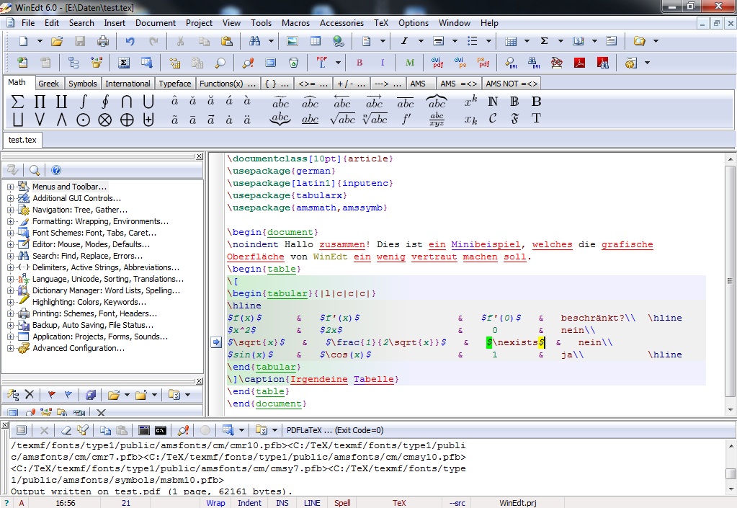737x508 pixels.
Task: Click the green M math mode icon
Action: (410, 63)
